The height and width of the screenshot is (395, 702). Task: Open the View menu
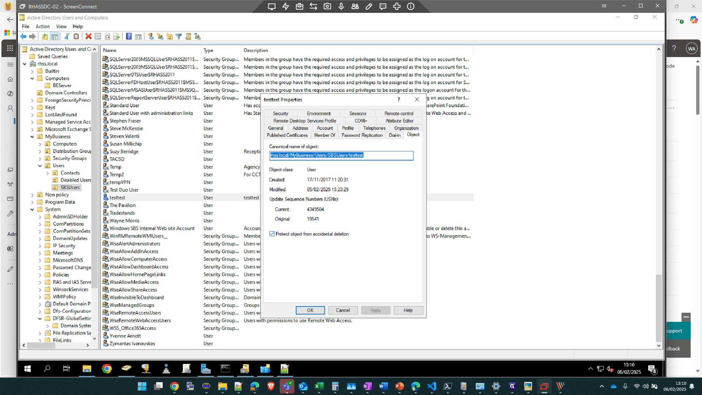click(61, 26)
